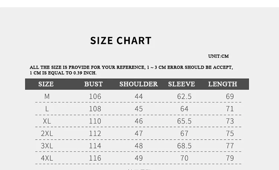Click the SIZE CHART heading
This screenshot has height=170, width=279.
121,40
